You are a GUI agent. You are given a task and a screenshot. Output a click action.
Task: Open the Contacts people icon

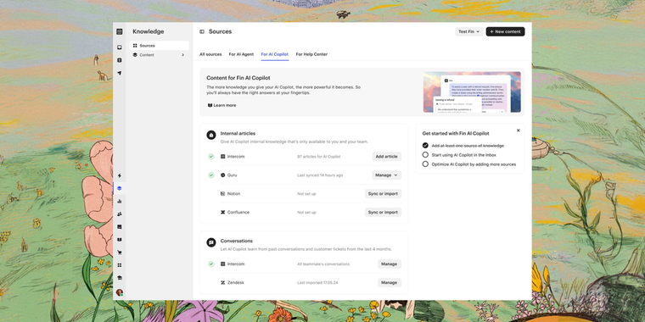point(120,214)
